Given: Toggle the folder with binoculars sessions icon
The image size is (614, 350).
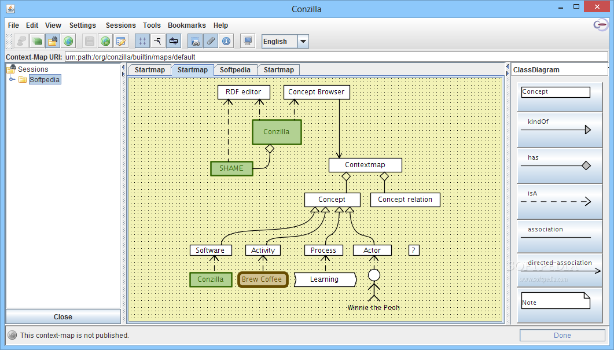Looking at the screenshot, I should [53, 41].
